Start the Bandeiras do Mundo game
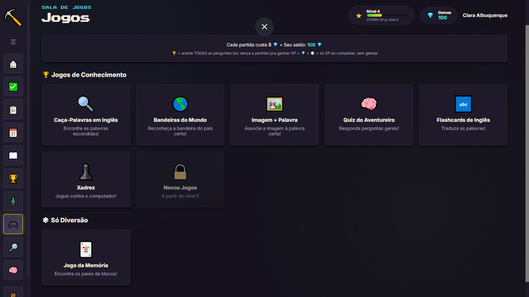The image size is (529, 297). coord(180,114)
